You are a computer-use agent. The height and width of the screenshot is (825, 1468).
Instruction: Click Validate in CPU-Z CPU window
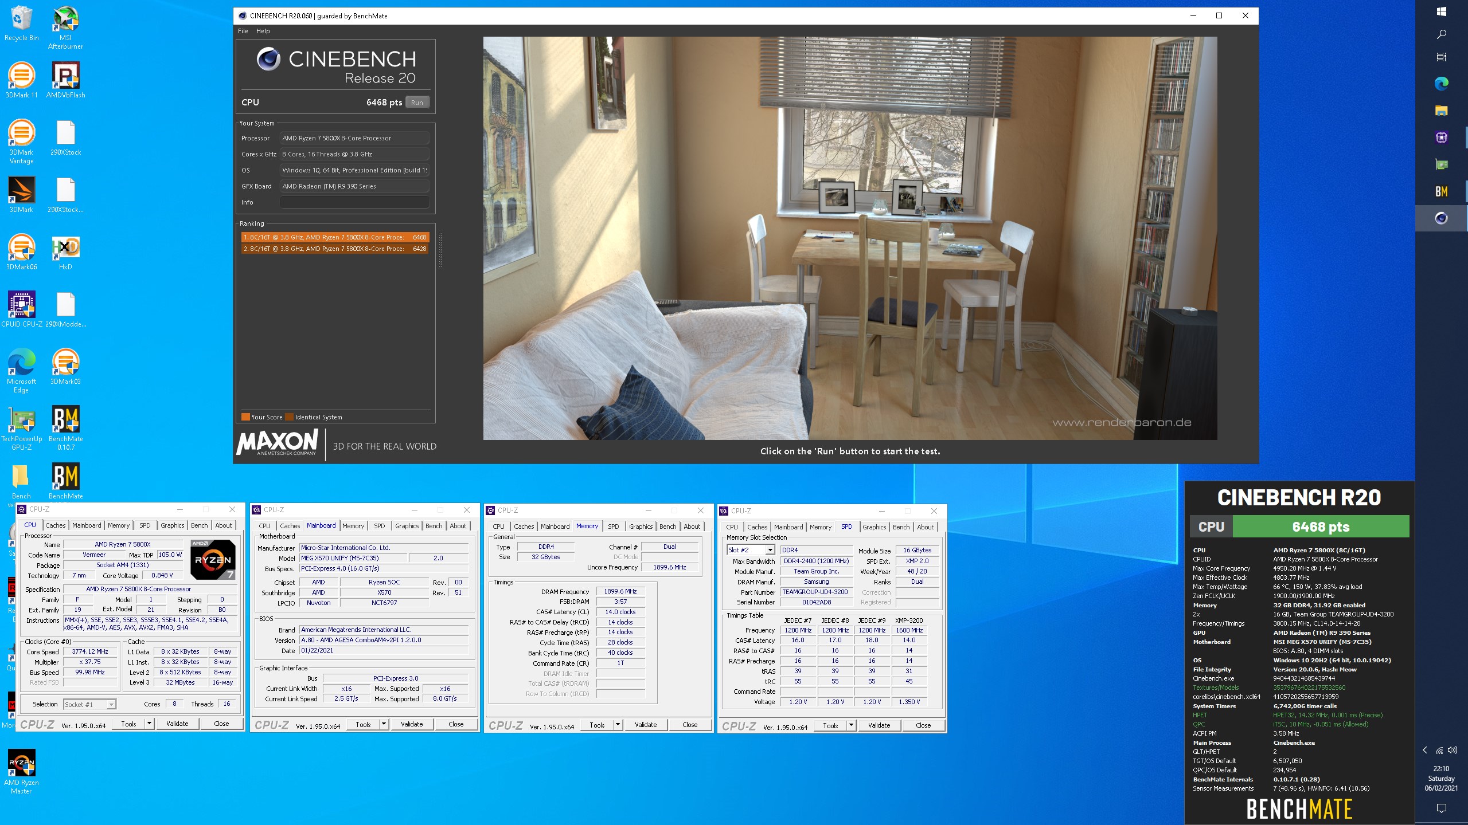click(x=177, y=724)
